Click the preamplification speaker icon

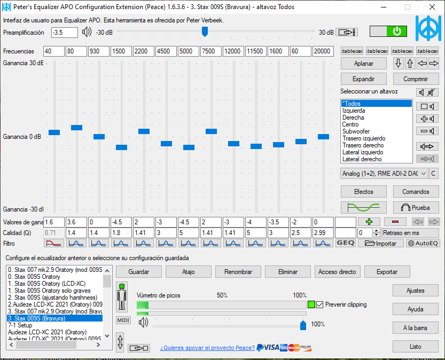pos(87,32)
